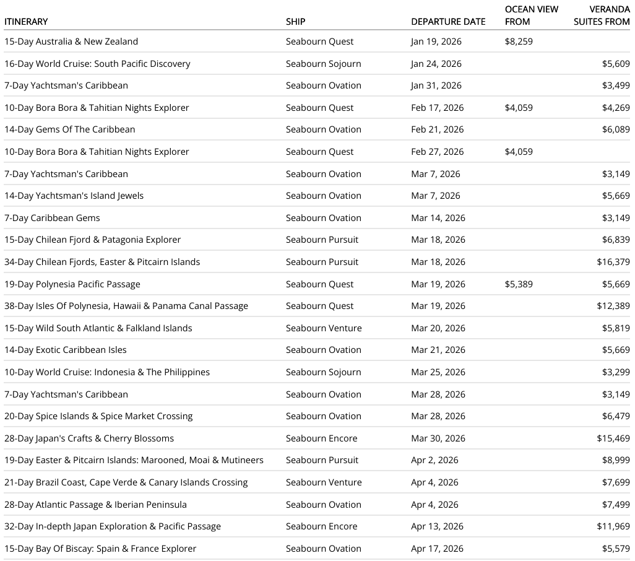Sort by DEPARTURE DATE column header
Screen dimensions: 635x561
(x=448, y=22)
